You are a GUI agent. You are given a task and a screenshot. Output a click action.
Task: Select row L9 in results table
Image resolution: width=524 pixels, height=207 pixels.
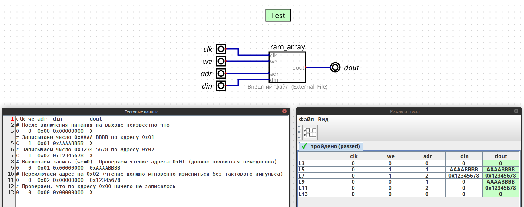(409, 182)
